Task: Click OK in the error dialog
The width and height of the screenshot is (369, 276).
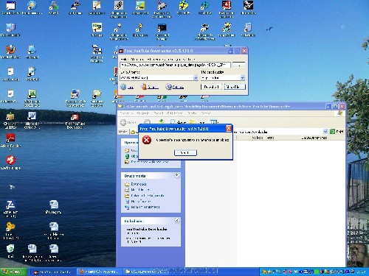Action: (x=185, y=152)
